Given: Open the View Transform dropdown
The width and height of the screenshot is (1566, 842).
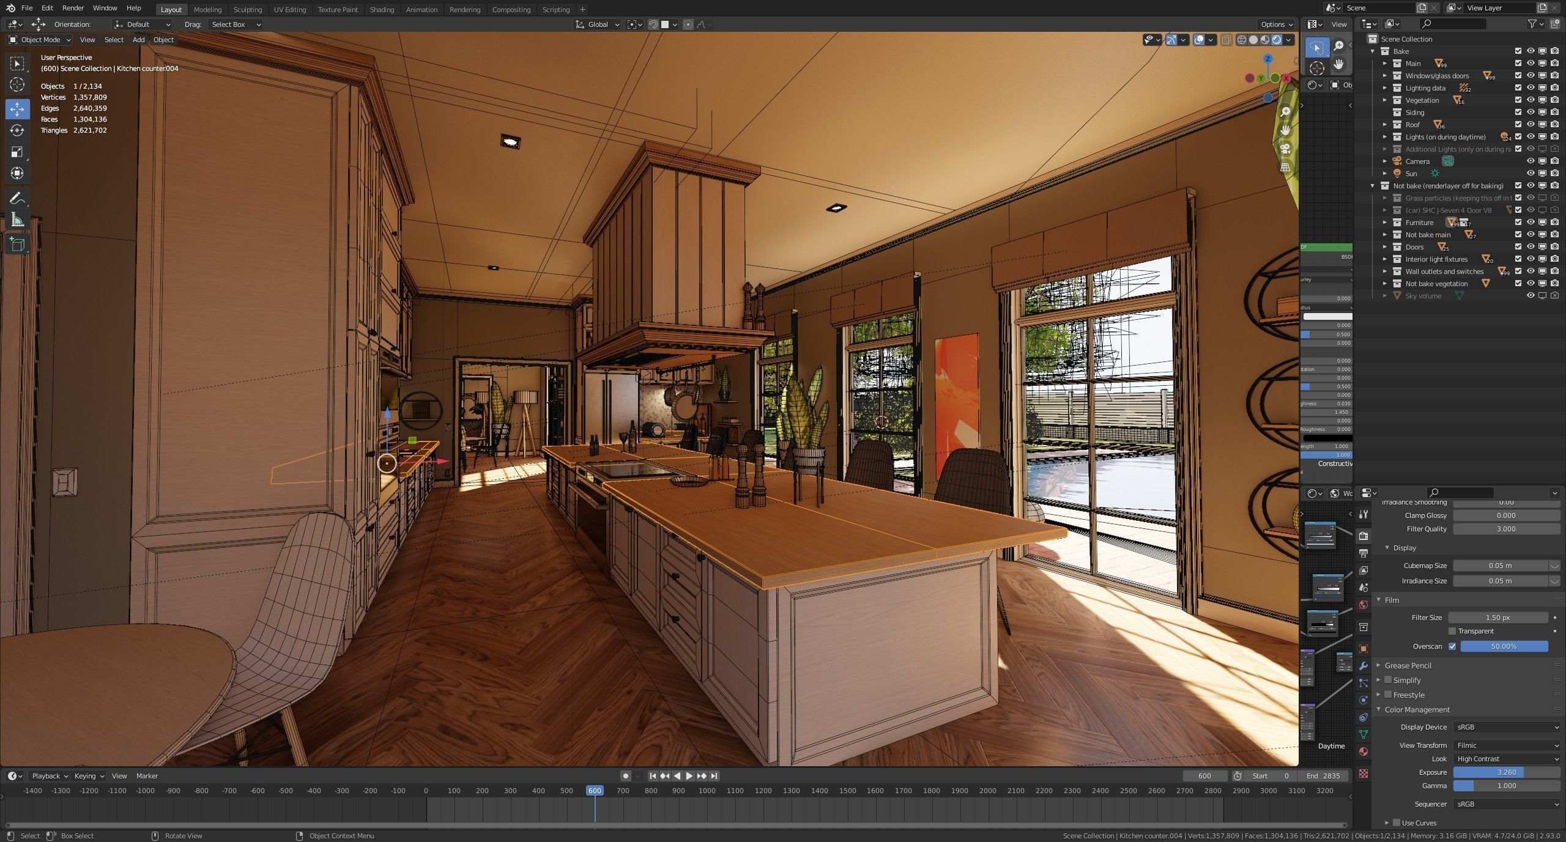Looking at the screenshot, I should click(1507, 745).
